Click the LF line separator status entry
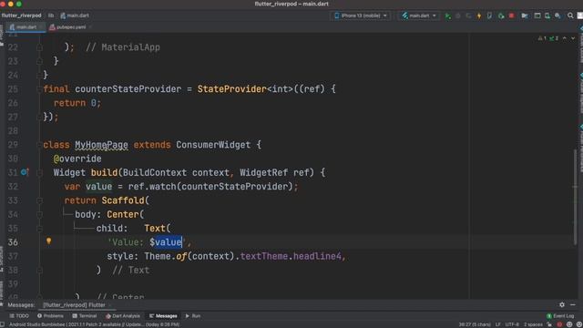This screenshot has width=583, height=328. pos(498,324)
